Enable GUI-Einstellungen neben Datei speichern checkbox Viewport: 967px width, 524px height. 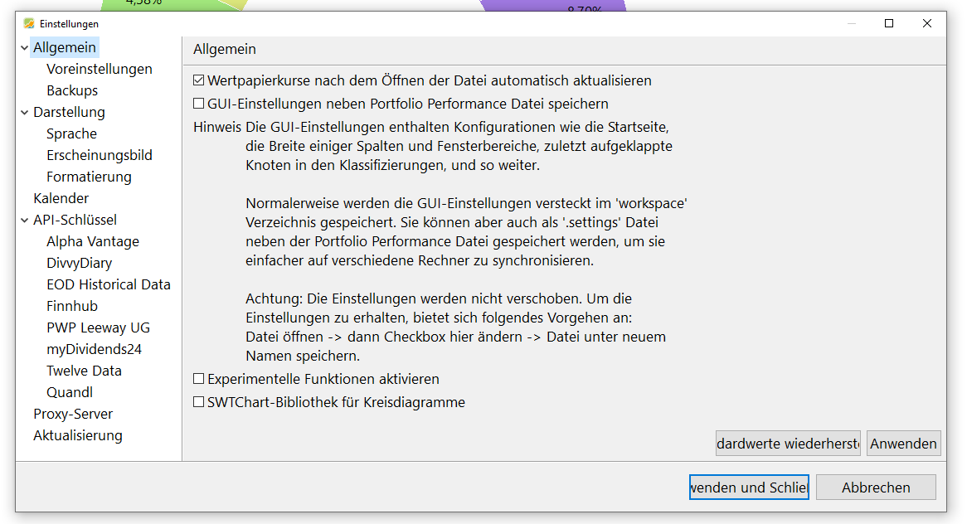pos(198,104)
